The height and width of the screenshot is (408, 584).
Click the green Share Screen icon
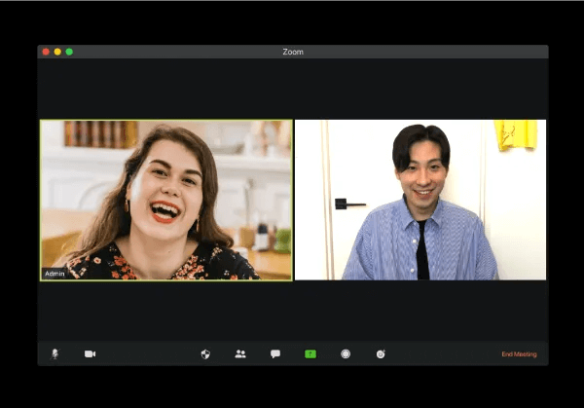(x=310, y=353)
